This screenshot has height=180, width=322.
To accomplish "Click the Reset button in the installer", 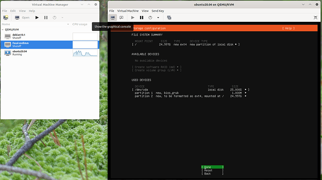I will 212,171.
